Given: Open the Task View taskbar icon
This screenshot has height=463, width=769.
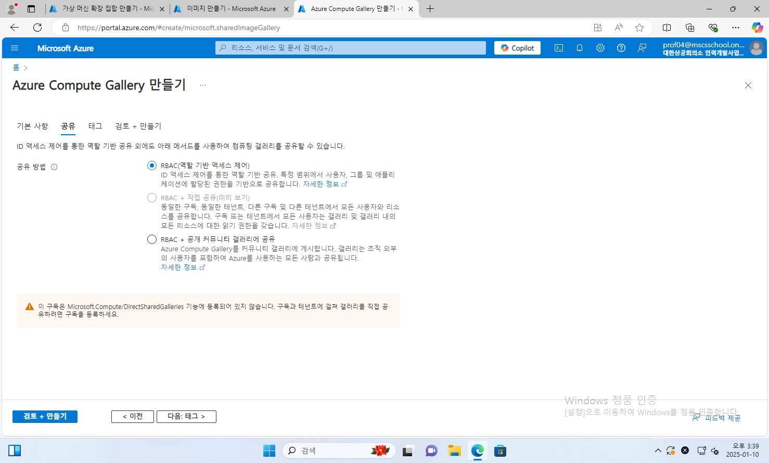Looking at the screenshot, I should [x=407, y=451].
